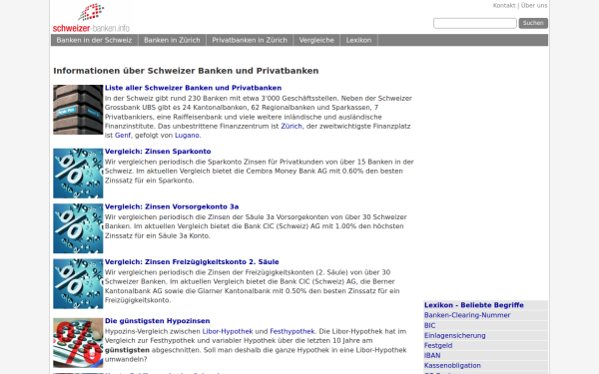
Task: Open Die günstigsten Hypozinsen heading
Action: (157, 321)
